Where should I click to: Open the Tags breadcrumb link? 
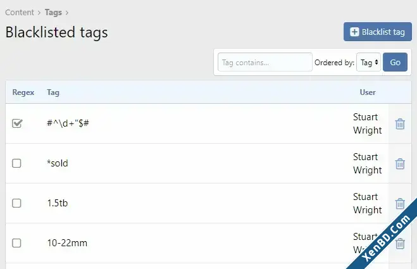pyautogui.click(x=53, y=13)
